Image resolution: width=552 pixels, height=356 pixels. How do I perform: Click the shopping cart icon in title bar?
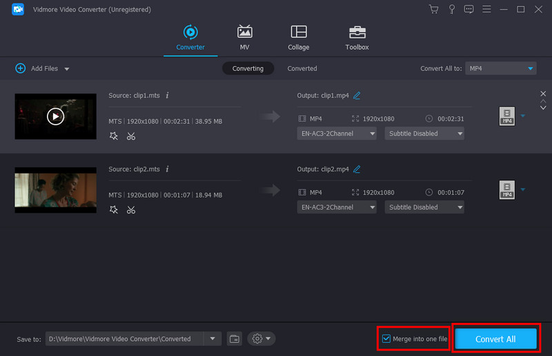[x=433, y=9]
